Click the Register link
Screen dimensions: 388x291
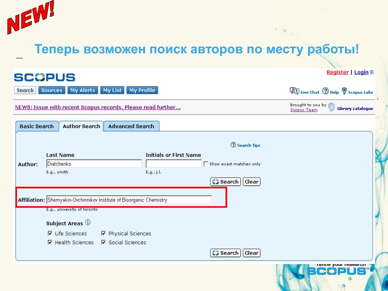338,72
